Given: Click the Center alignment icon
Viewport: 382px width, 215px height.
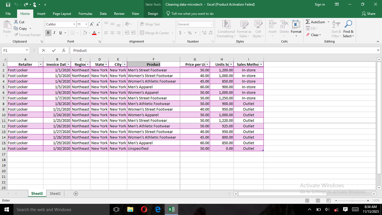Looking at the screenshot, I should pyautogui.click(x=112, y=33).
